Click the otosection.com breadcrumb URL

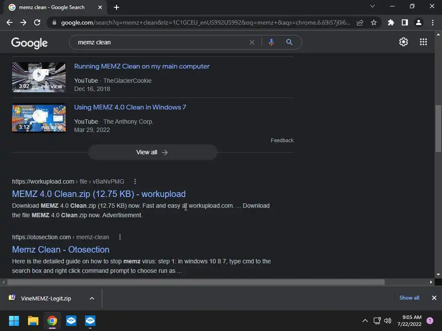point(60,237)
